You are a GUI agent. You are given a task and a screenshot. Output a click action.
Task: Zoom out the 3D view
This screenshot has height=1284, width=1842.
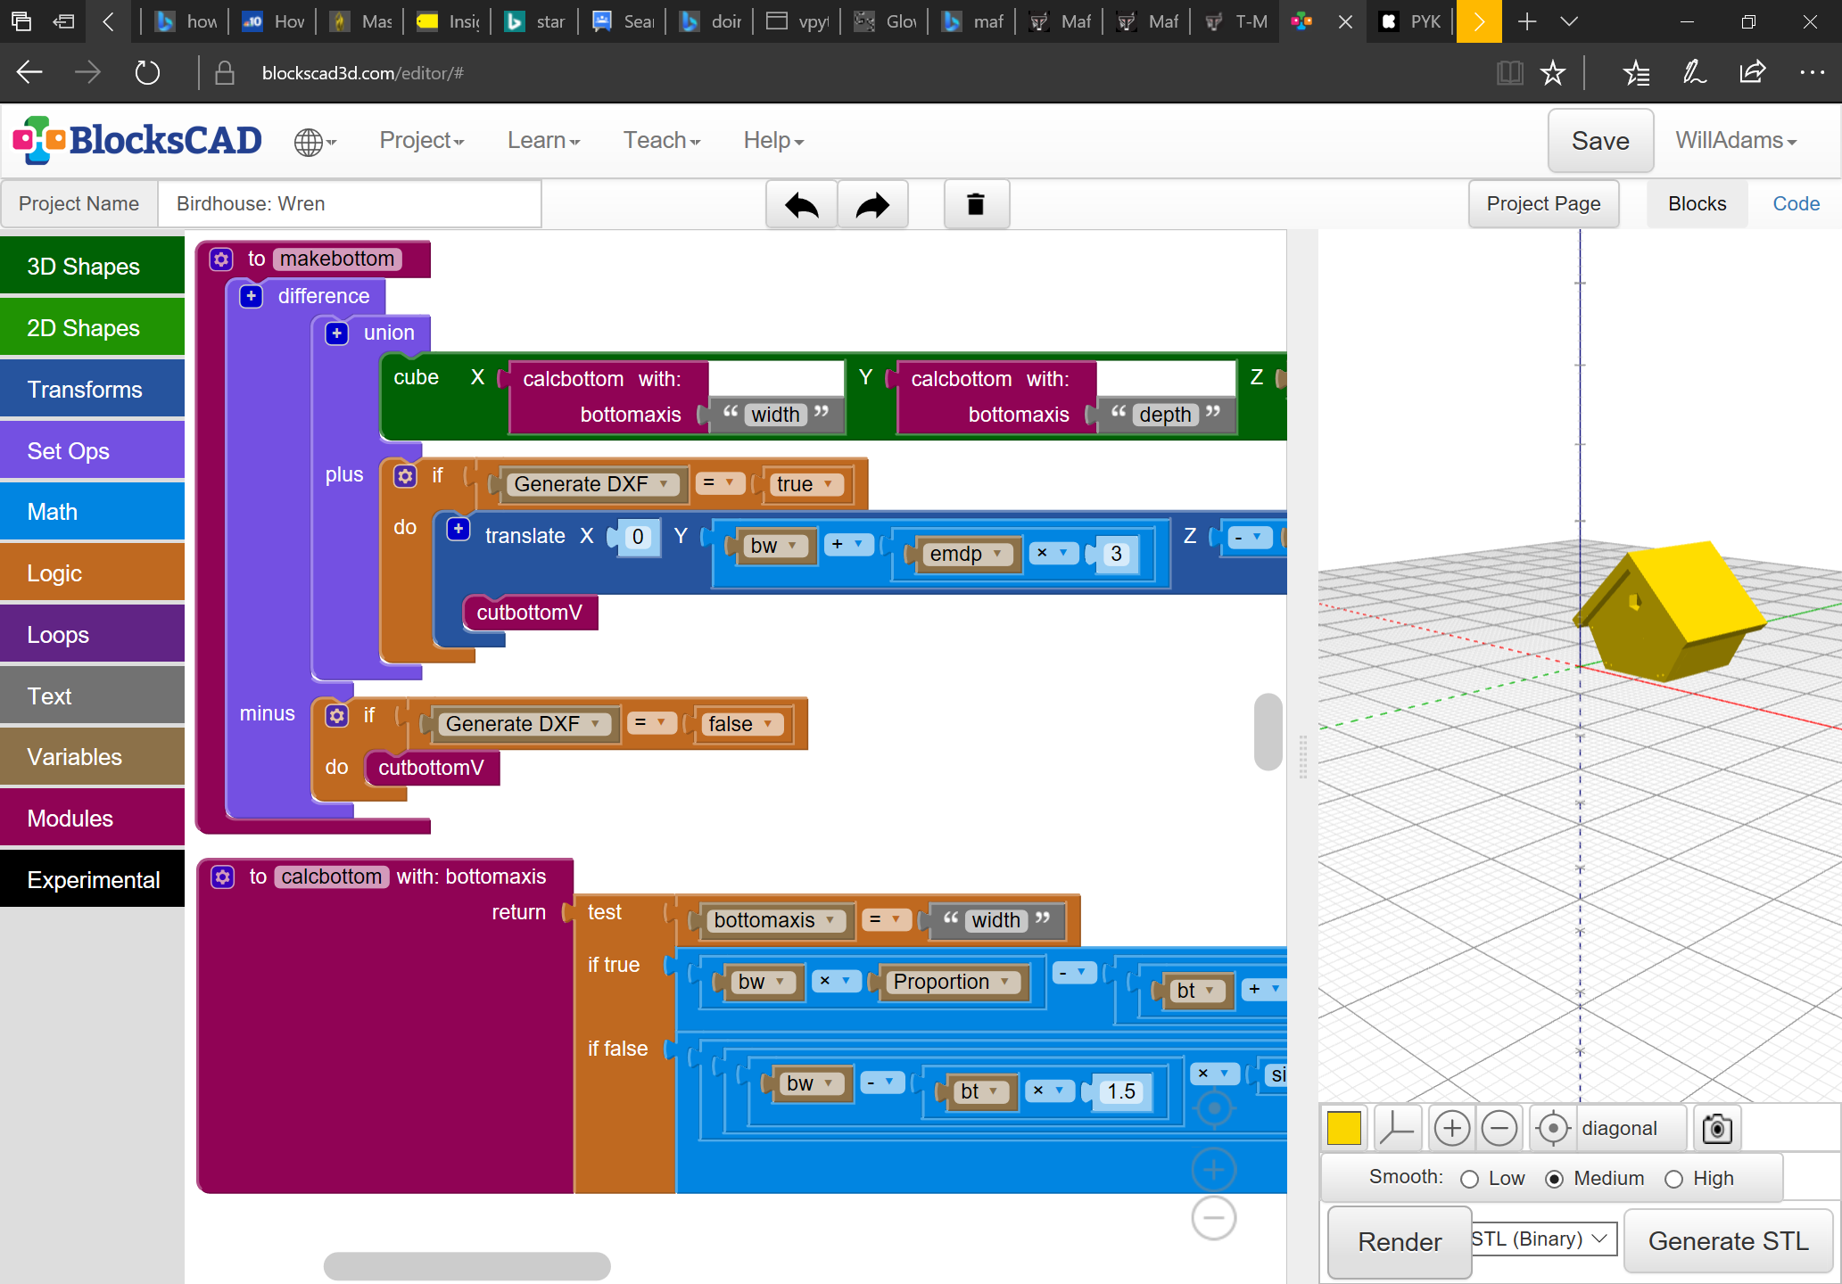(x=1499, y=1129)
